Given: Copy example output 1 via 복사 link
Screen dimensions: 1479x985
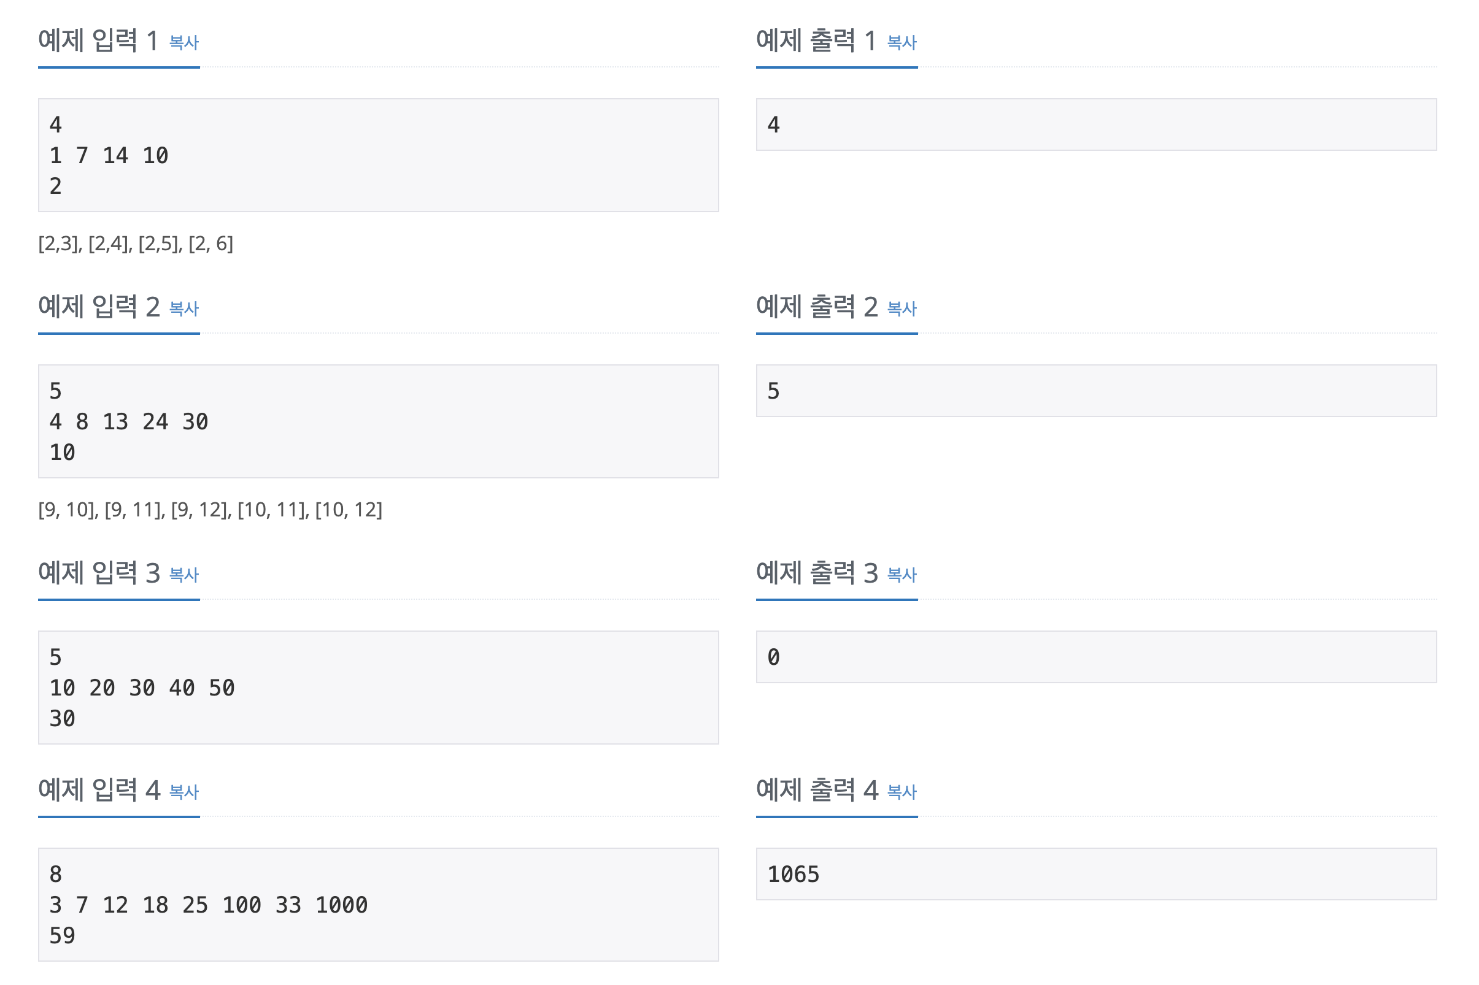Looking at the screenshot, I should click(902, 43).
